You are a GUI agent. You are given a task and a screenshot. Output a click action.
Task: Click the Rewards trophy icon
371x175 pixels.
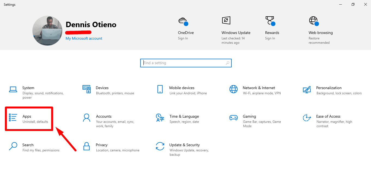(270, 21)
